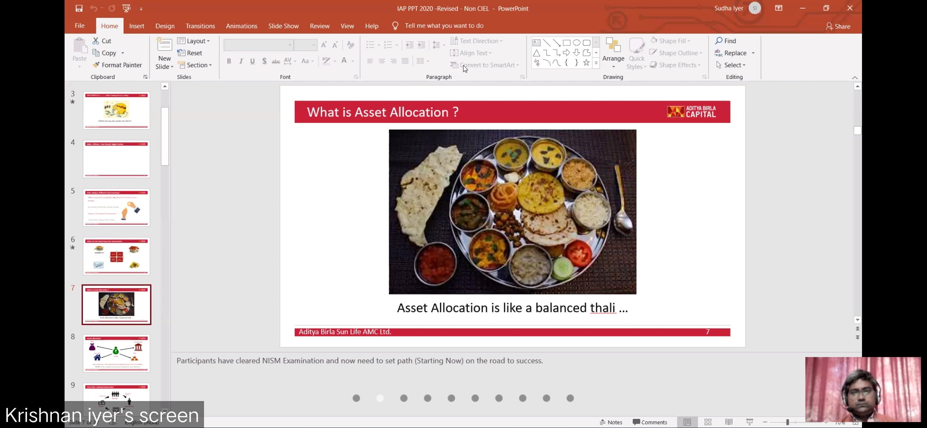
Task: Toggle Underline formatting
Action: pos(252,61)
